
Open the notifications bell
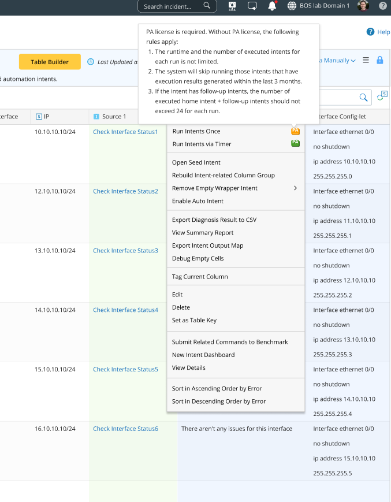coord(272,6)
